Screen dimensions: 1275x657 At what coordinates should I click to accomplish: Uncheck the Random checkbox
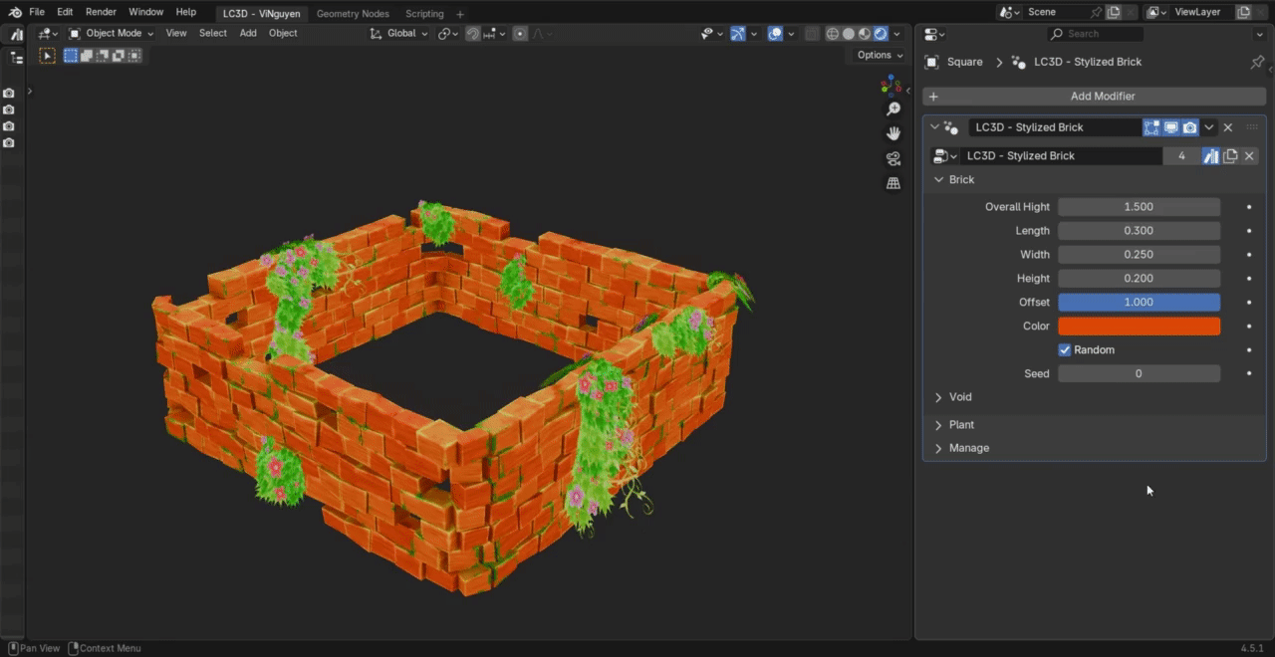click(1065, 350)
